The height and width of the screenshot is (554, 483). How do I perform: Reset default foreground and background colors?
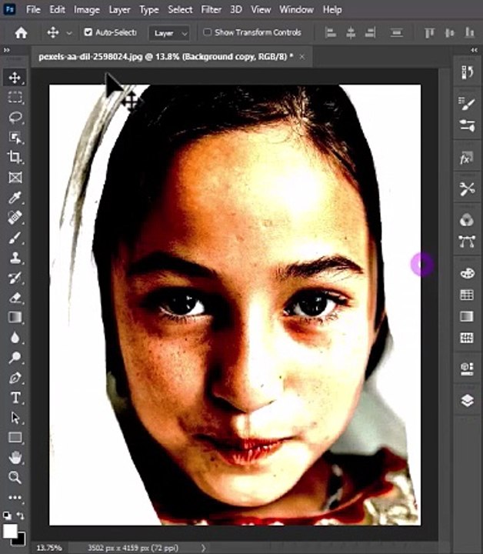pyautogui.click(x=7, y=516)
